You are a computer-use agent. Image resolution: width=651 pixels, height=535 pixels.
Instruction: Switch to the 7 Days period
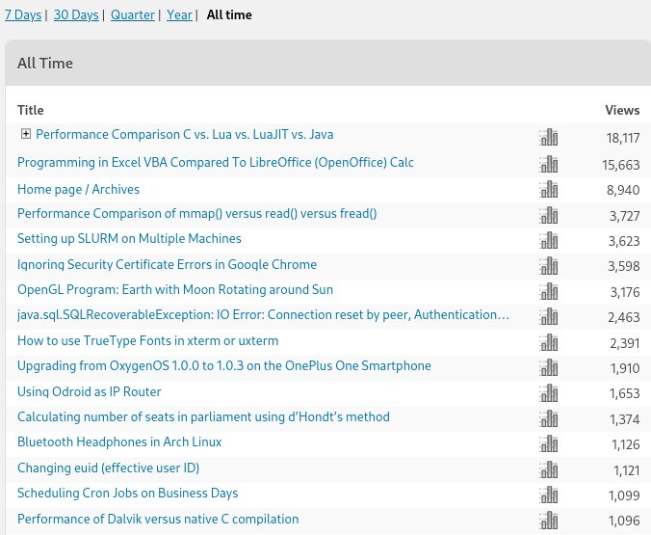(23, 15)
